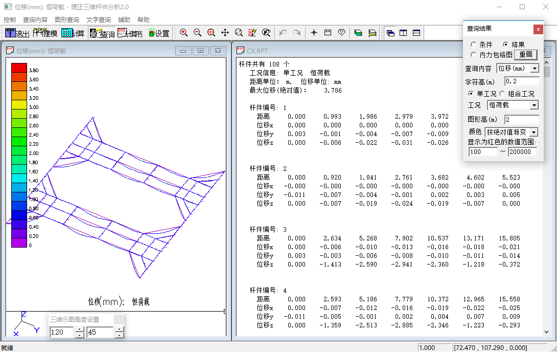Select the pan four-arrow tool
Image resolution: width=557 pixels, height=352 pixels.
point(225,33)
